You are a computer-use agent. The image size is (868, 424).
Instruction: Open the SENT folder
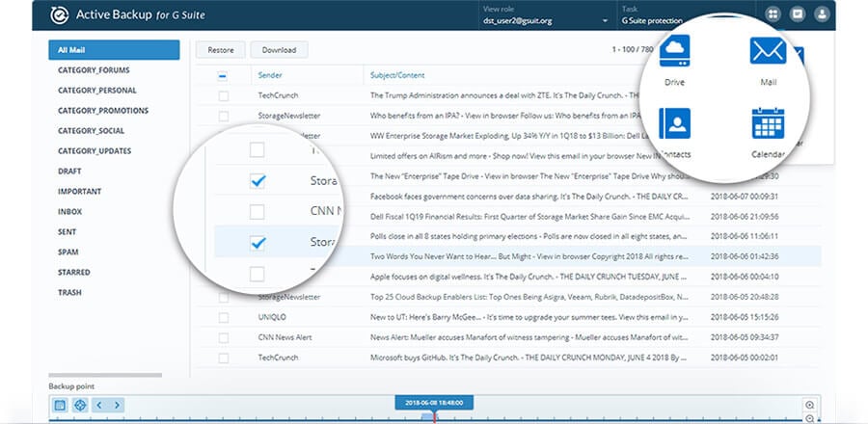(x=67, y=232)
